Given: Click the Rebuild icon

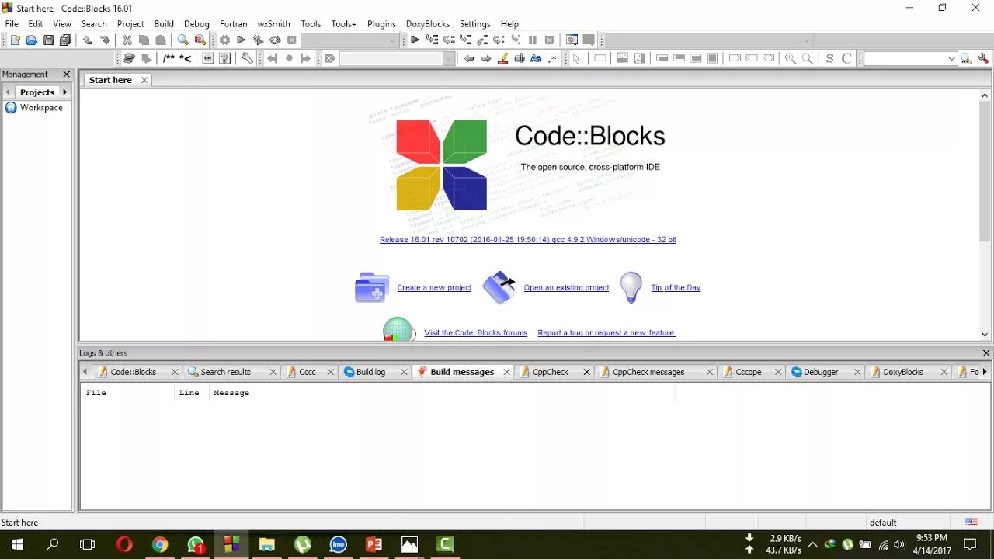Looking at the screenshot, I should pos(275,40).
